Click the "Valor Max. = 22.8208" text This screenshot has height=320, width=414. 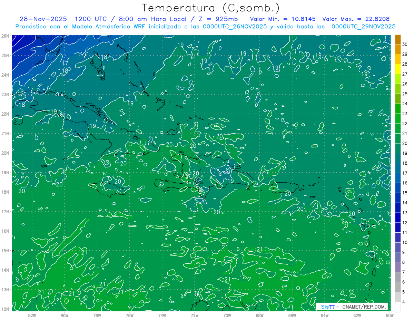pyautogui.click(x=356, y=19)
